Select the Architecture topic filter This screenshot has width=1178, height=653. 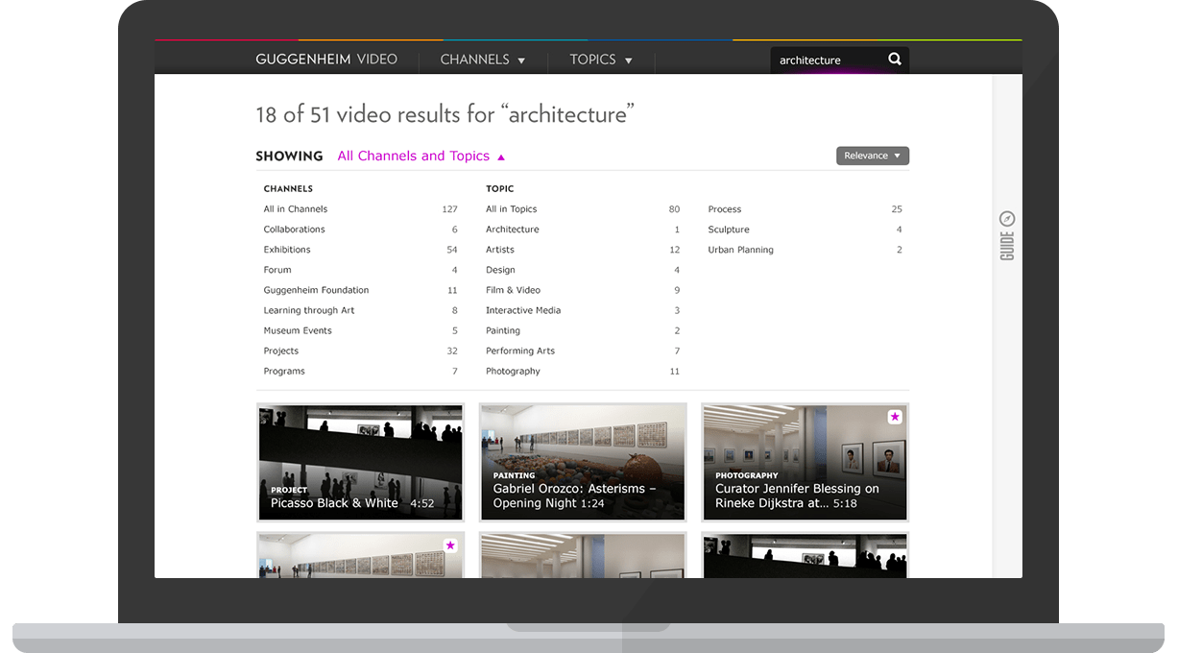pos(513,229)
